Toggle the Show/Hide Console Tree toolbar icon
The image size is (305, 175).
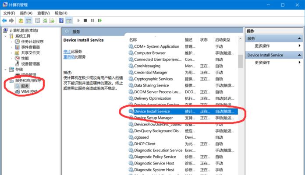click(x=28, y=21)
